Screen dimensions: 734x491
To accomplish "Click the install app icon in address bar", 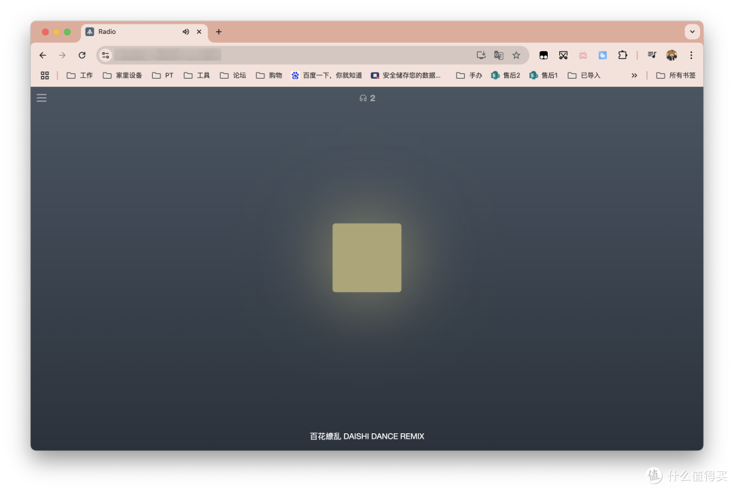I will (480, 55).
